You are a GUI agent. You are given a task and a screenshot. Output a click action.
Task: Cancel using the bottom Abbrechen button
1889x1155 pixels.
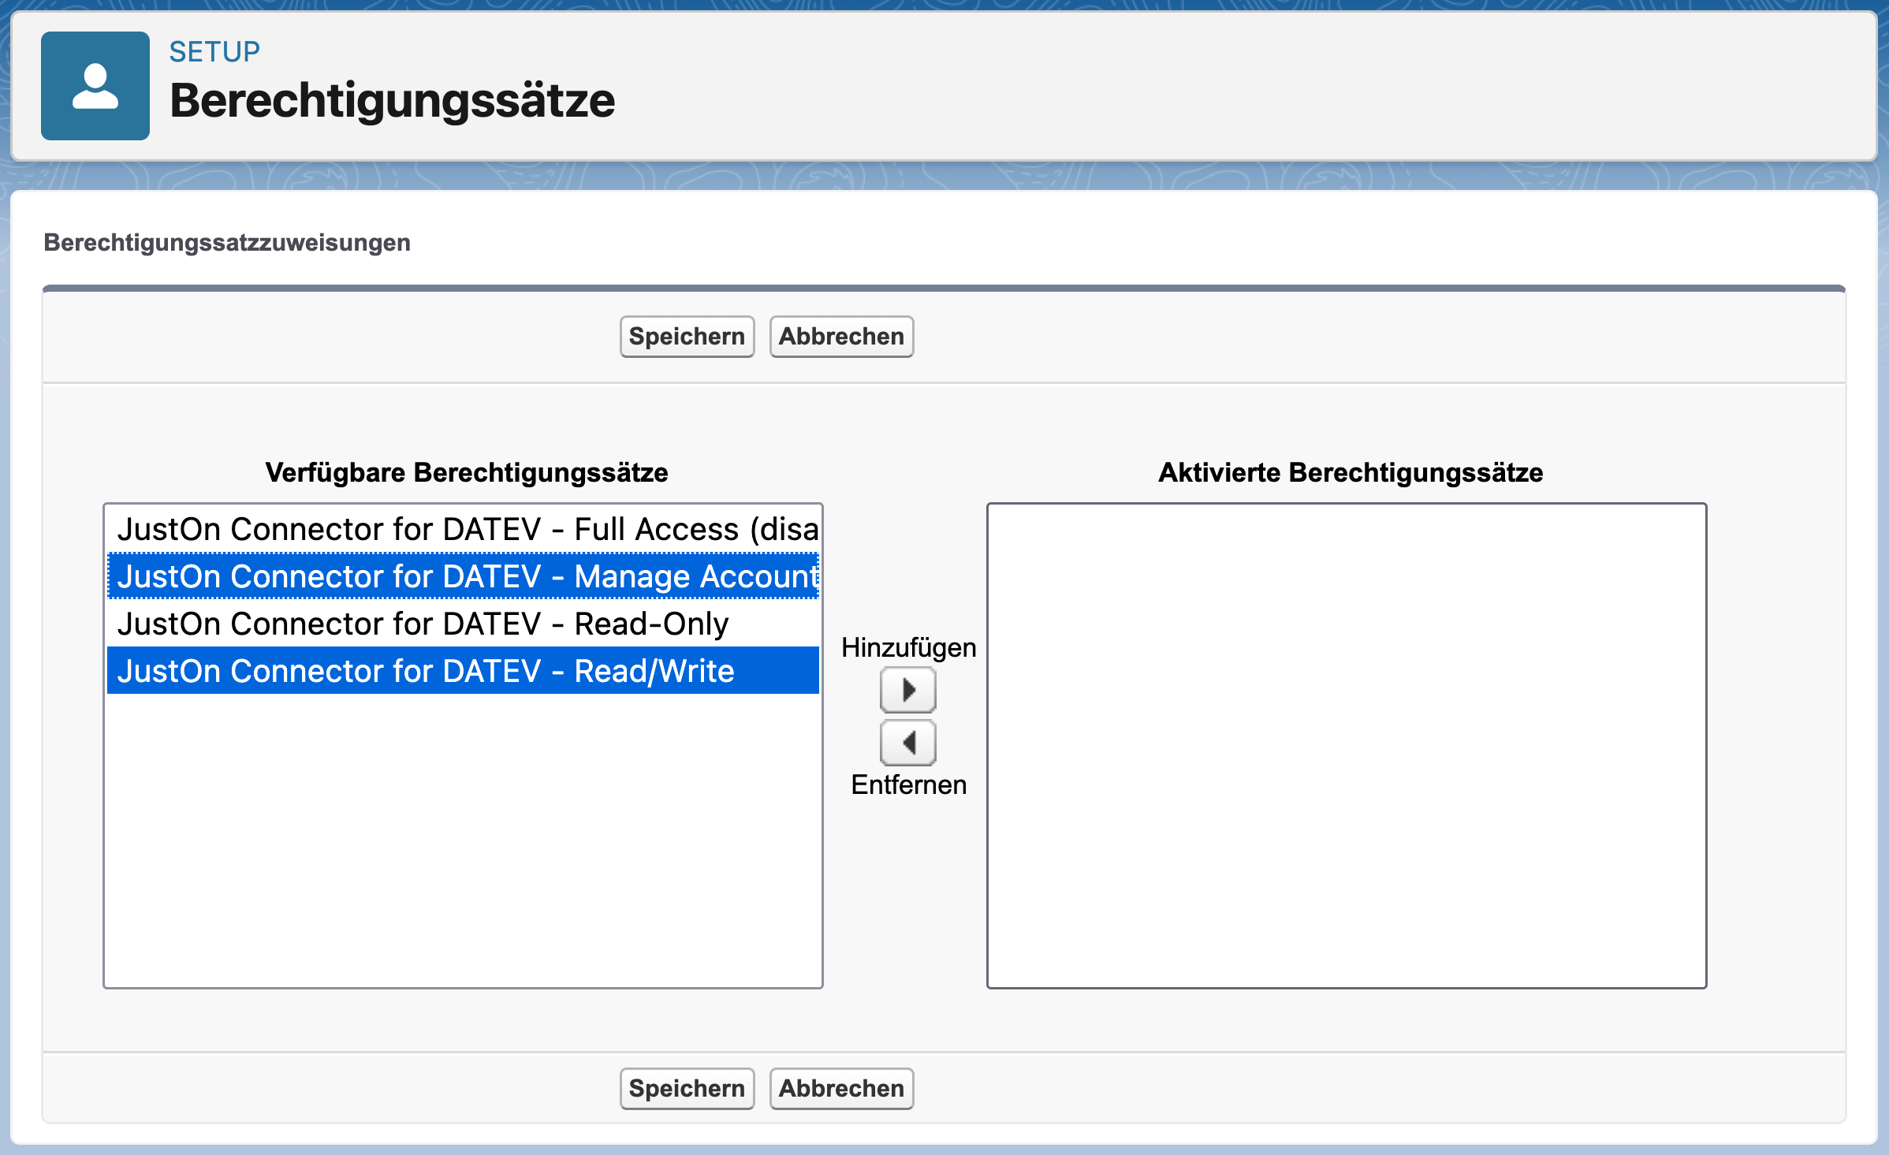(x=841, y=1089)
